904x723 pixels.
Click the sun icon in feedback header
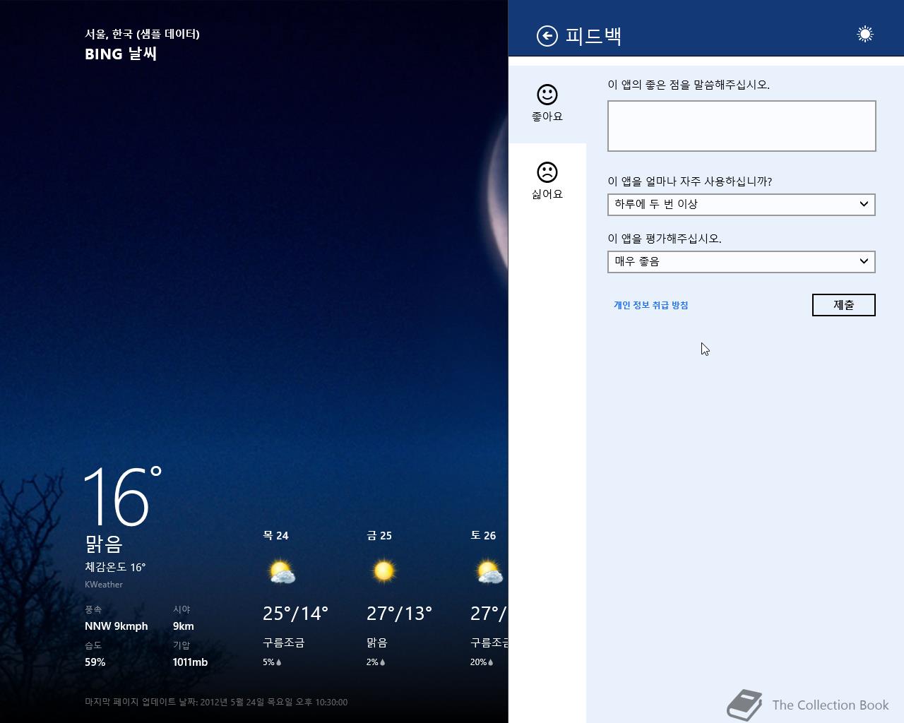coord(865,34)
